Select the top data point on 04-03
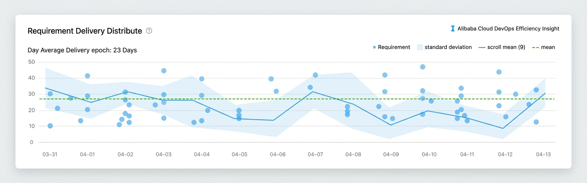 (x=164, y=71)
